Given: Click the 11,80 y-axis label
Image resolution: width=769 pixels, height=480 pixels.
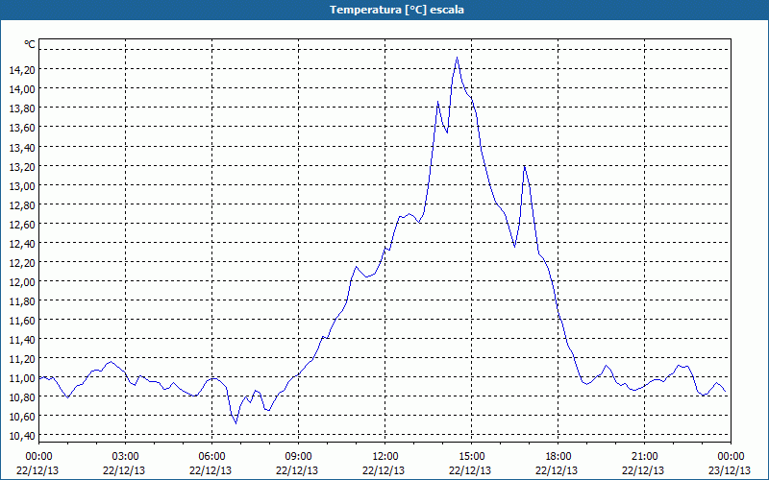Looking at the screenshot, I should coord(22,300).
